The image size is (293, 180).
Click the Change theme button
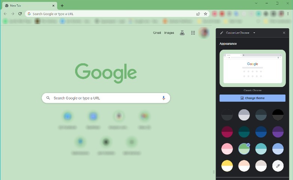click(252, 98)
